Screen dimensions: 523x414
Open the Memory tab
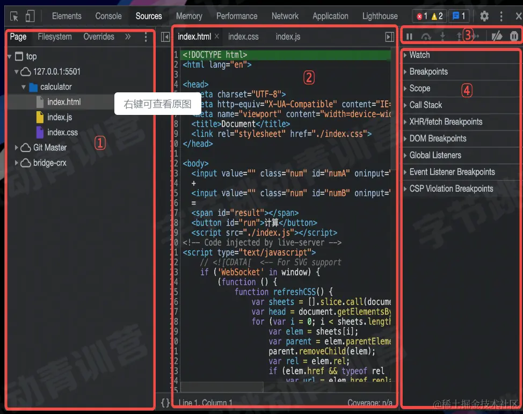[189, 16]
